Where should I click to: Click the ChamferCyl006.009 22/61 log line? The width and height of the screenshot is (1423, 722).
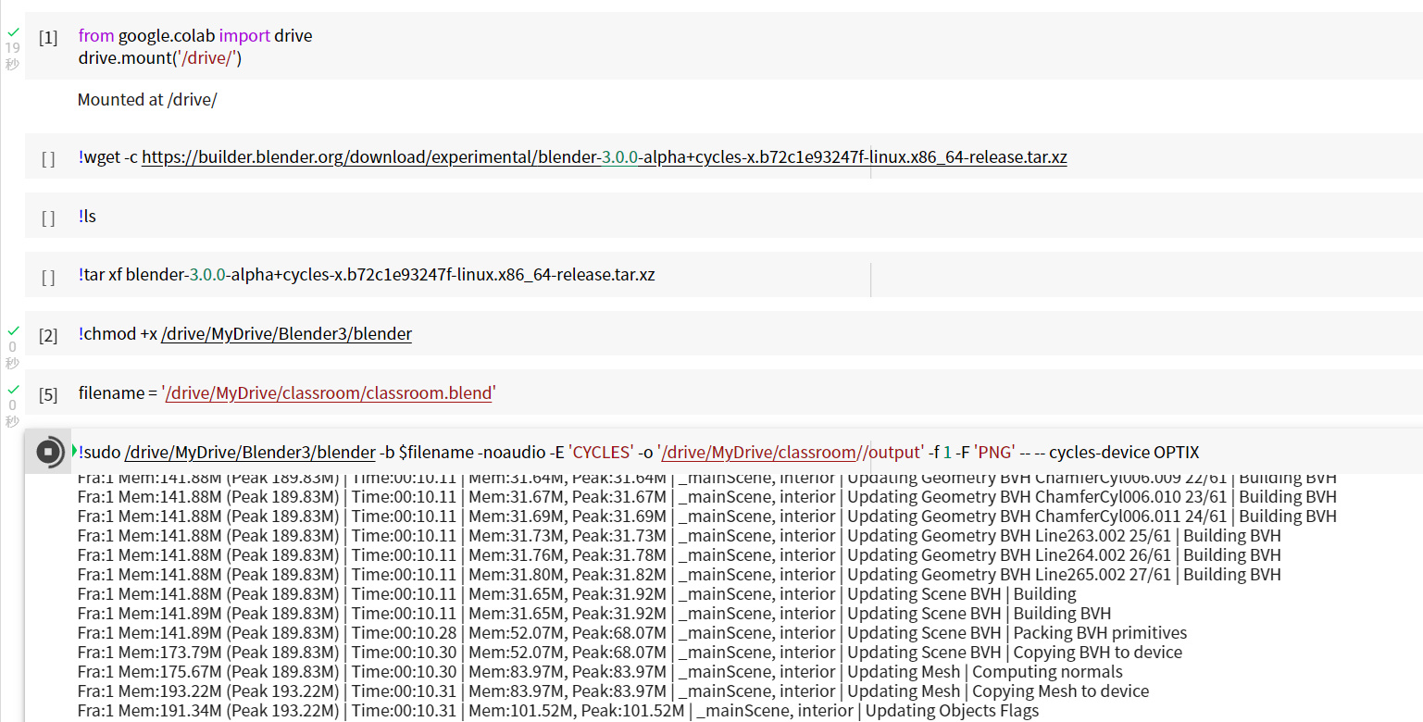(707, 478)
